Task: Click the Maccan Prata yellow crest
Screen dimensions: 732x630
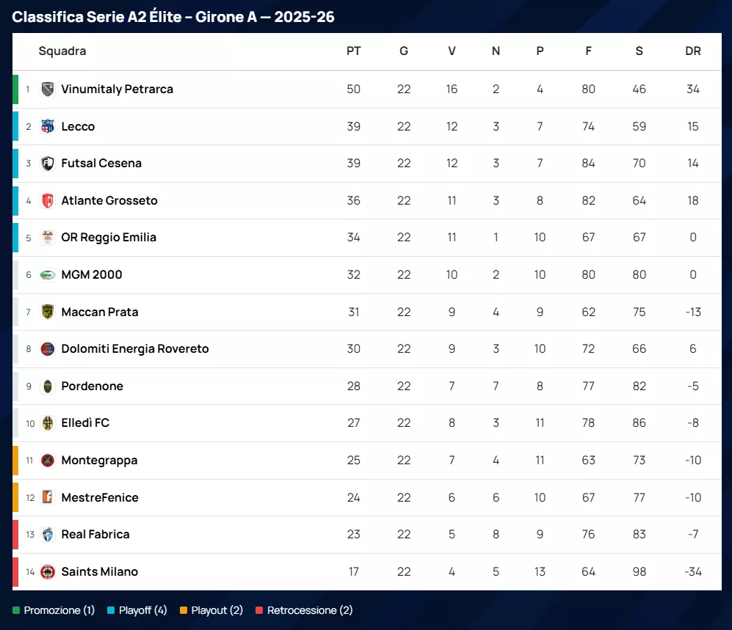Action: (48, 312)
